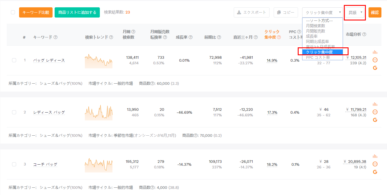Open bar chart icon for バッグ レディース row
This screenshot has height=195, width=387.
(375, 52)
